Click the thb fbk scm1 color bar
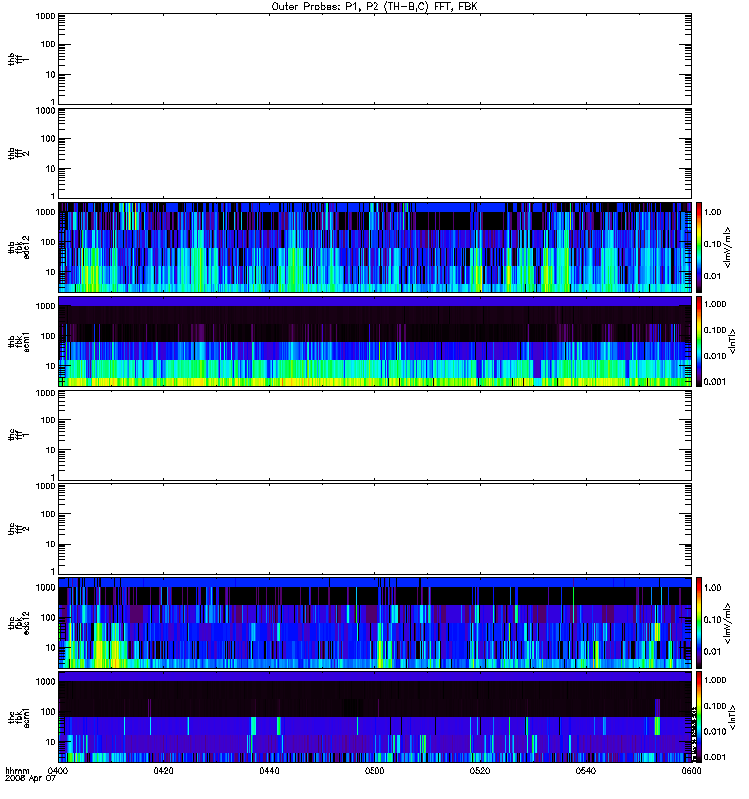This screenshot has width=749, height=799. 699,341
